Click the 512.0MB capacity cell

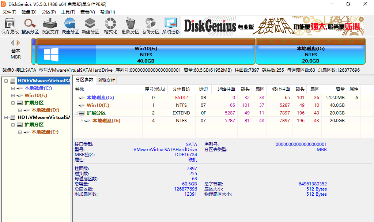coord(334,98)
